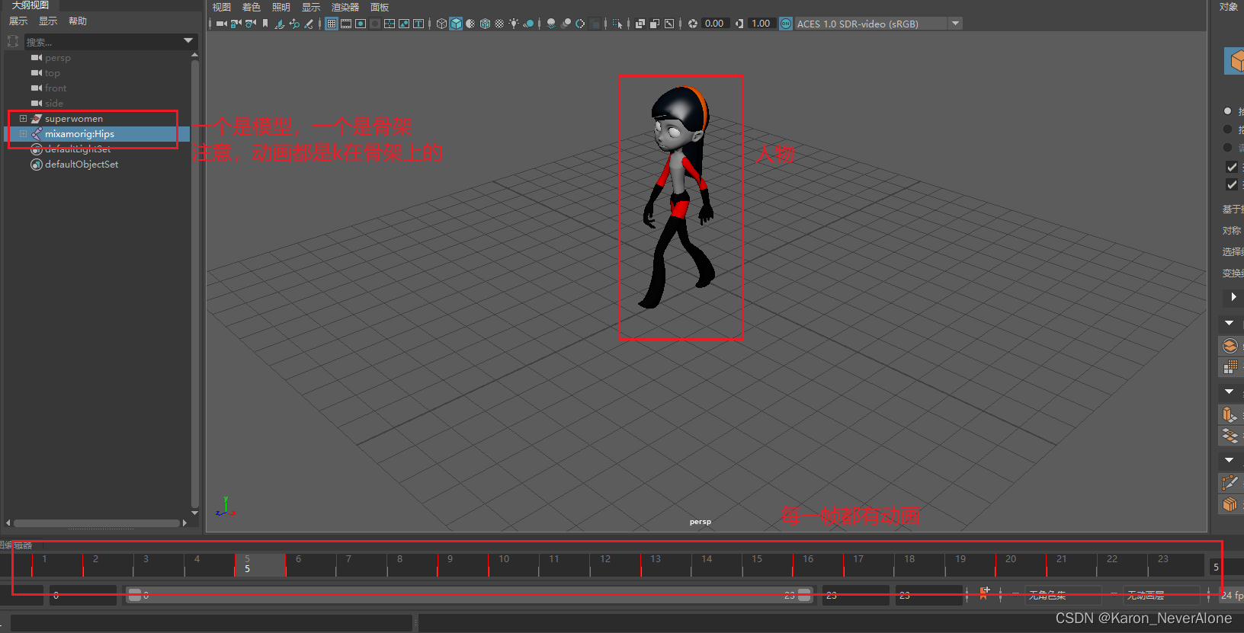Select mixamorig:Hips skeleton in the outliner
Screen dimensions: 1244x633
(x=79, y=134)
